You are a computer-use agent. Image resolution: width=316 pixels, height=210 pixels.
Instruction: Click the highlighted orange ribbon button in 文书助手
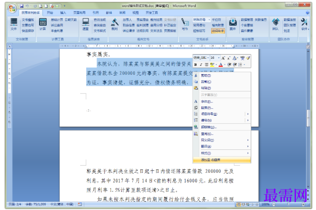tap(218, 31)
